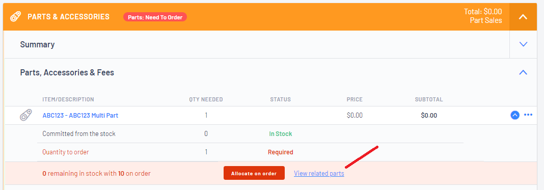This screenshot has height=190, width=544.
Task: Click the Summary section title
Action: (x=37, y=44)
